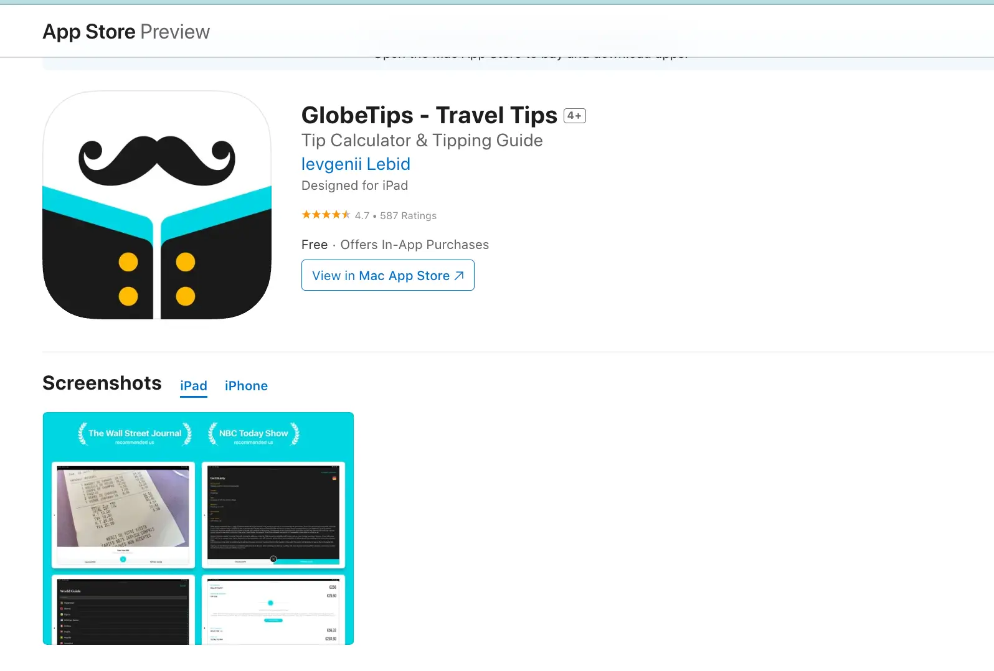Click the 4.7 • 587 Ratings text

tap(395, 215)
